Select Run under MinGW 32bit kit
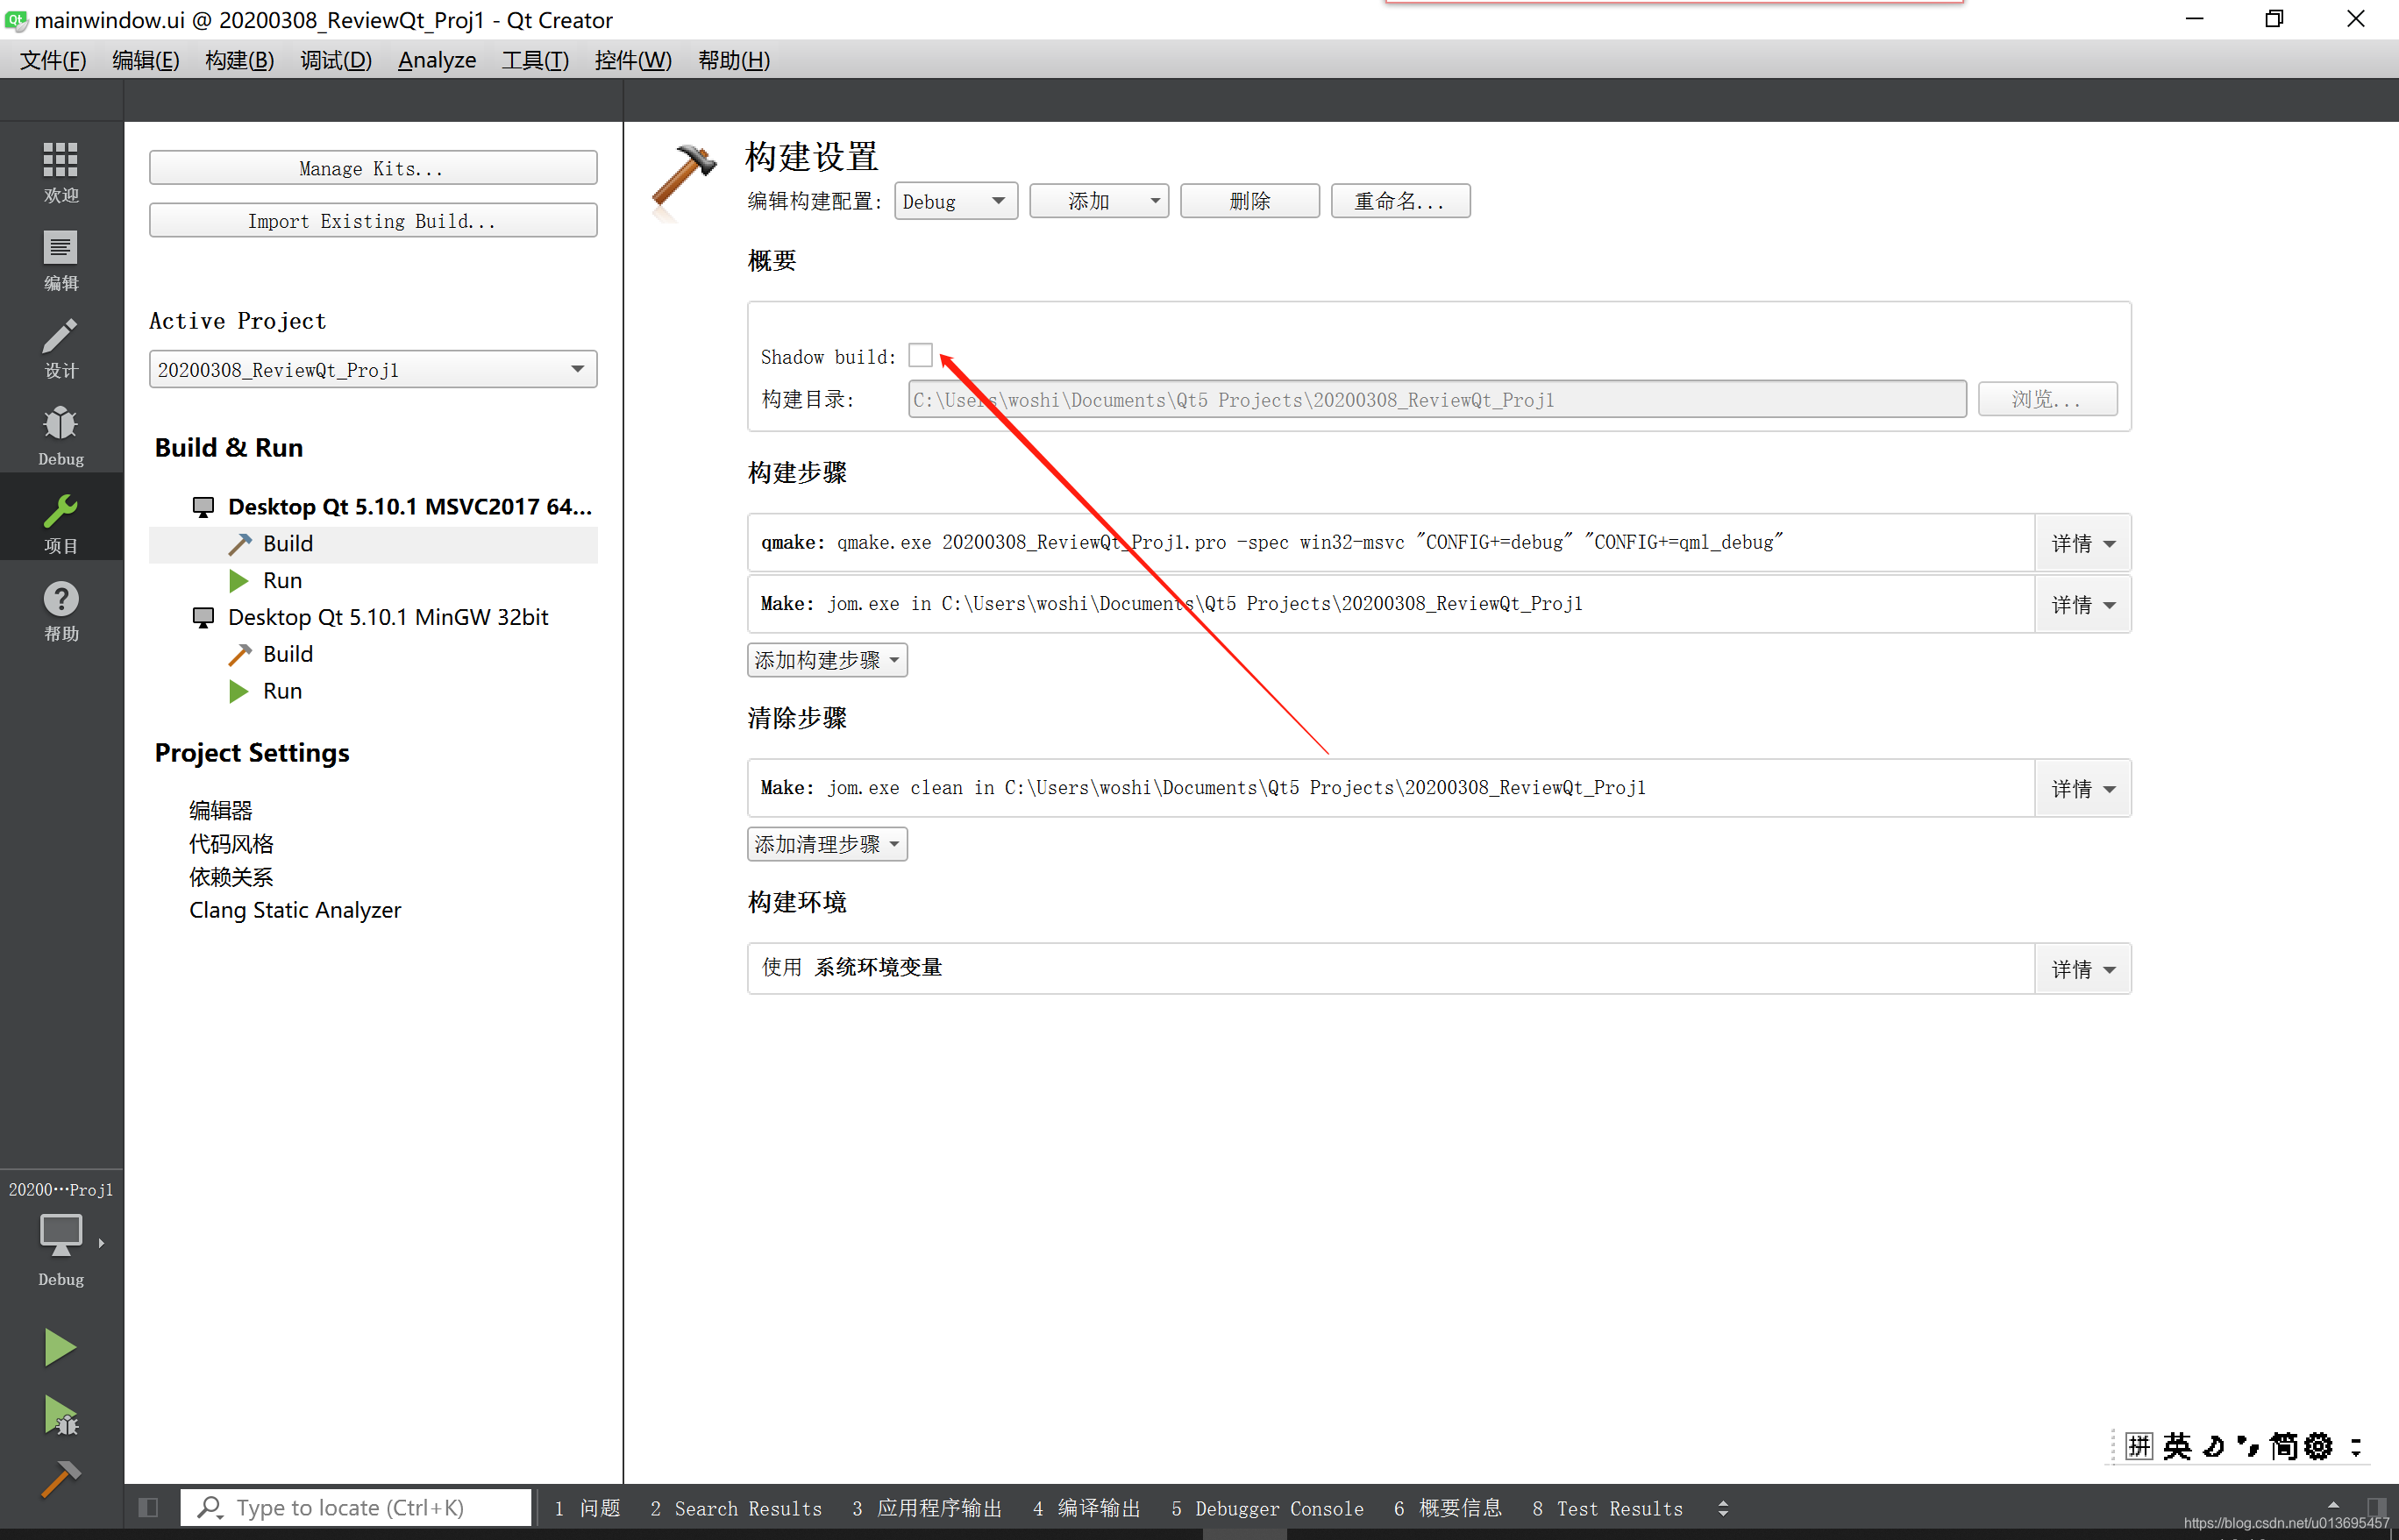This screenshot has height=1540, width=2399. point(282,691)
